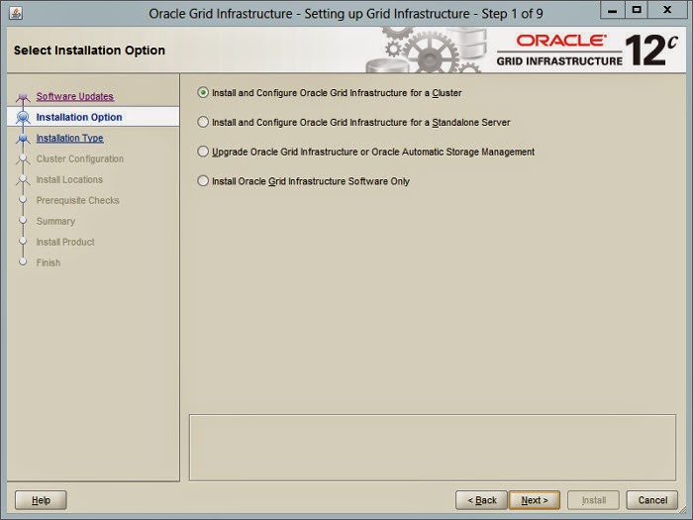Viewport: 693px width, 520px height.
Task: Click the Finish step label
Action: tap(49, 262)
